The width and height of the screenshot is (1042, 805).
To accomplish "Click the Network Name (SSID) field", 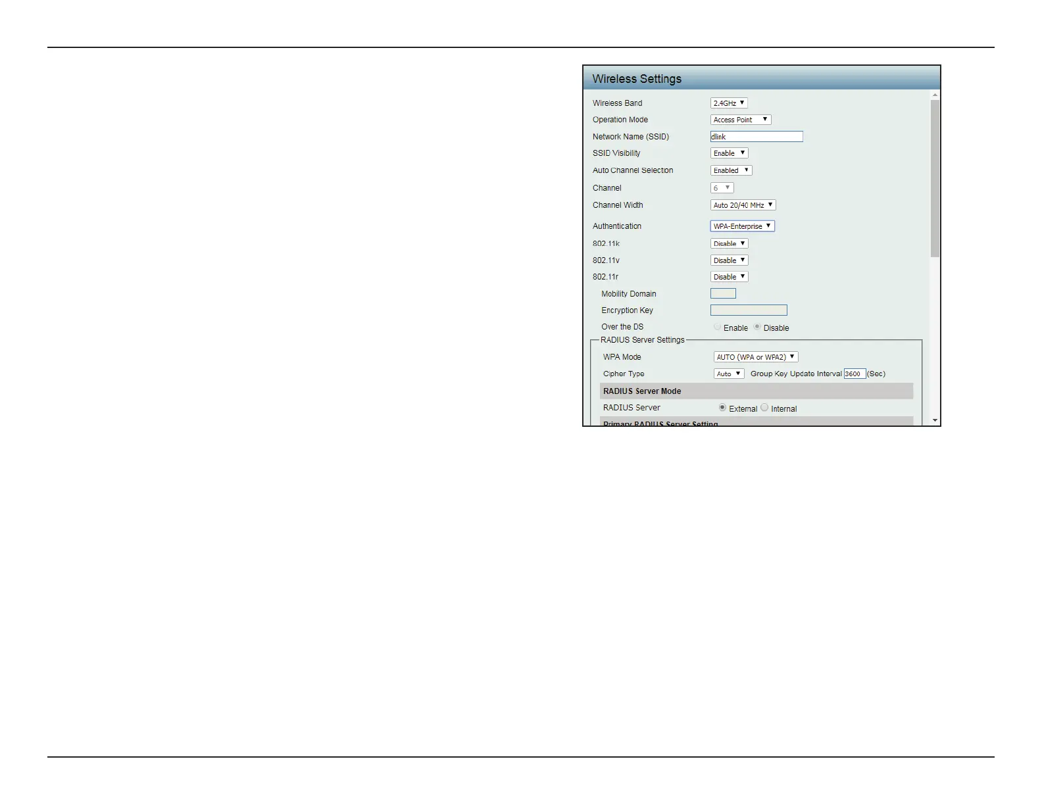I will (757, 137).
